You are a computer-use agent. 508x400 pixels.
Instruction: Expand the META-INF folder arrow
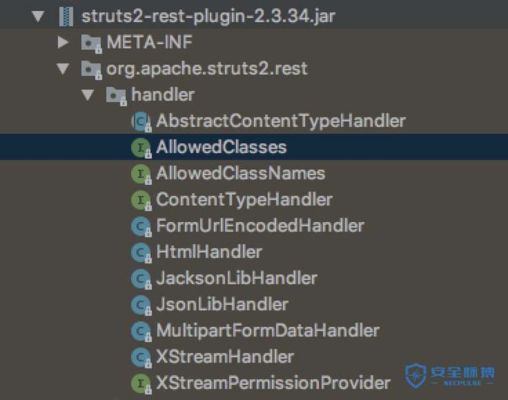[x=63, y=43]
